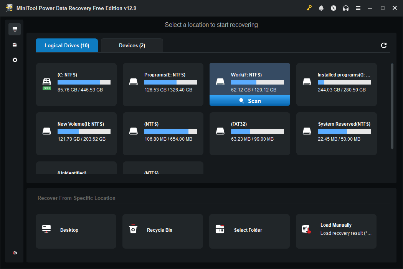The height and width of the screenshot is (269, 403).
Task: Click 'New Volume(H: NTFS)' label
Action: point(81,124)
